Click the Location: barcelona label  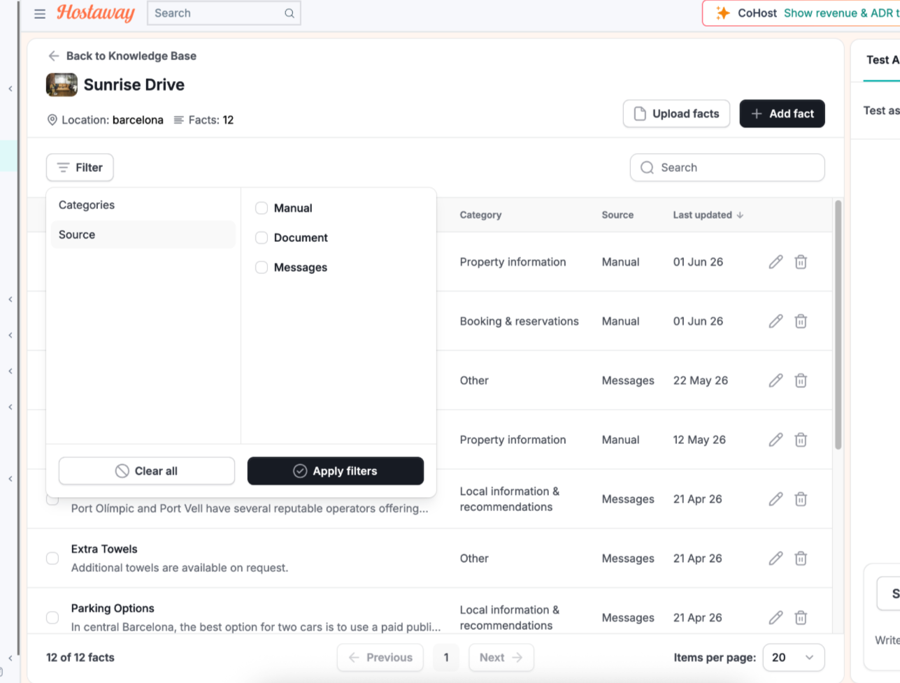[x=105, y=120]
